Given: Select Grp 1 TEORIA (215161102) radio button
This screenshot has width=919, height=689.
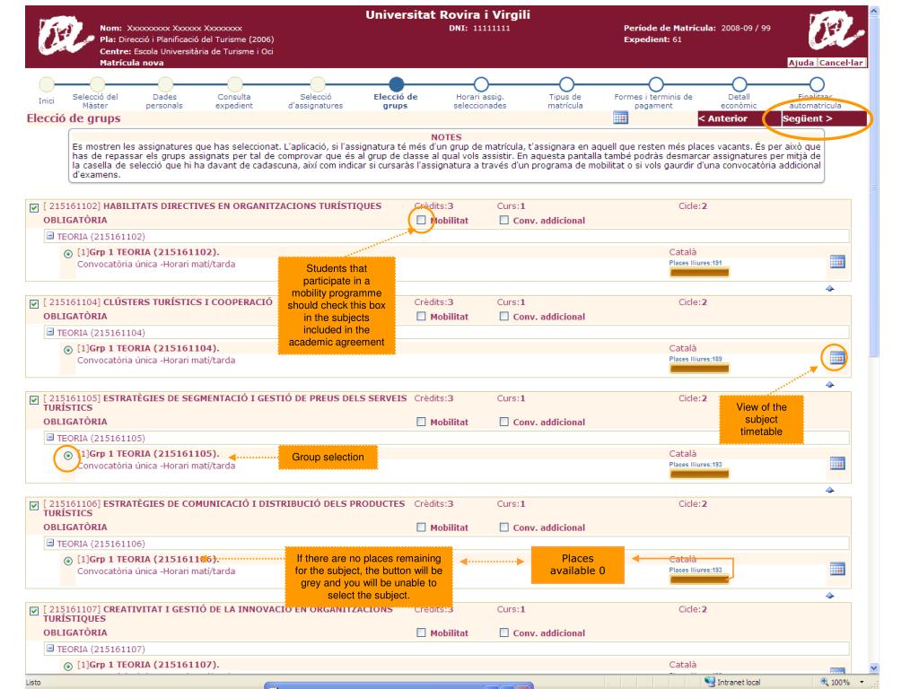Looking at the screenshot, I should (x=68, y=254).
